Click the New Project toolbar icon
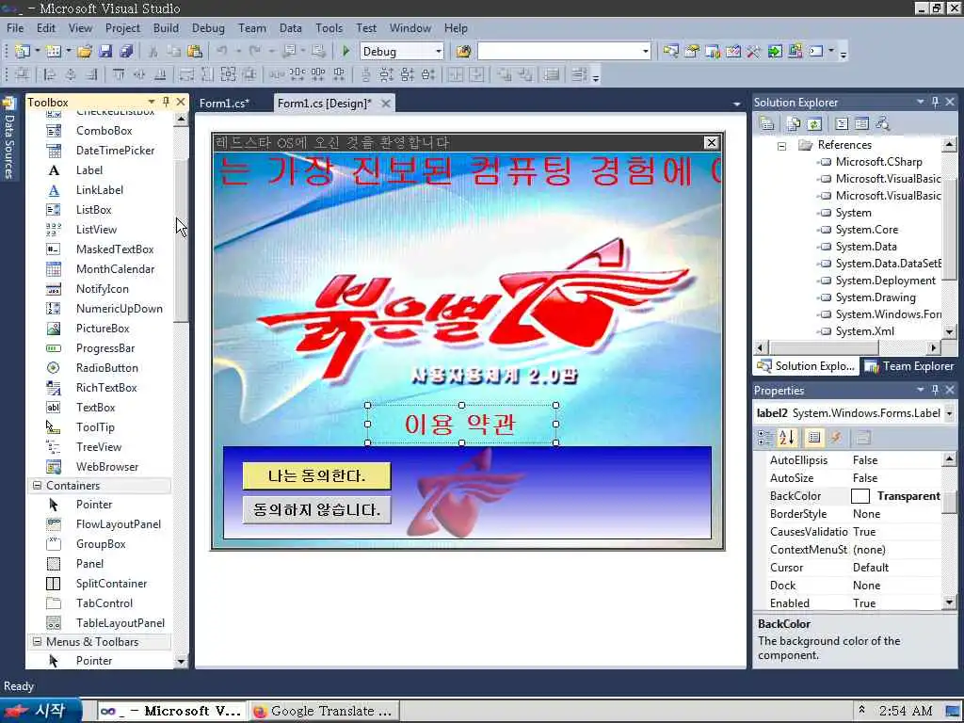Screen dimensions: 964x723 [x=23, y=52]
